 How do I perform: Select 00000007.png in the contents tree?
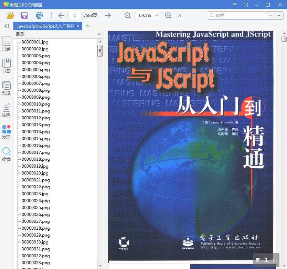pos(36,83)
